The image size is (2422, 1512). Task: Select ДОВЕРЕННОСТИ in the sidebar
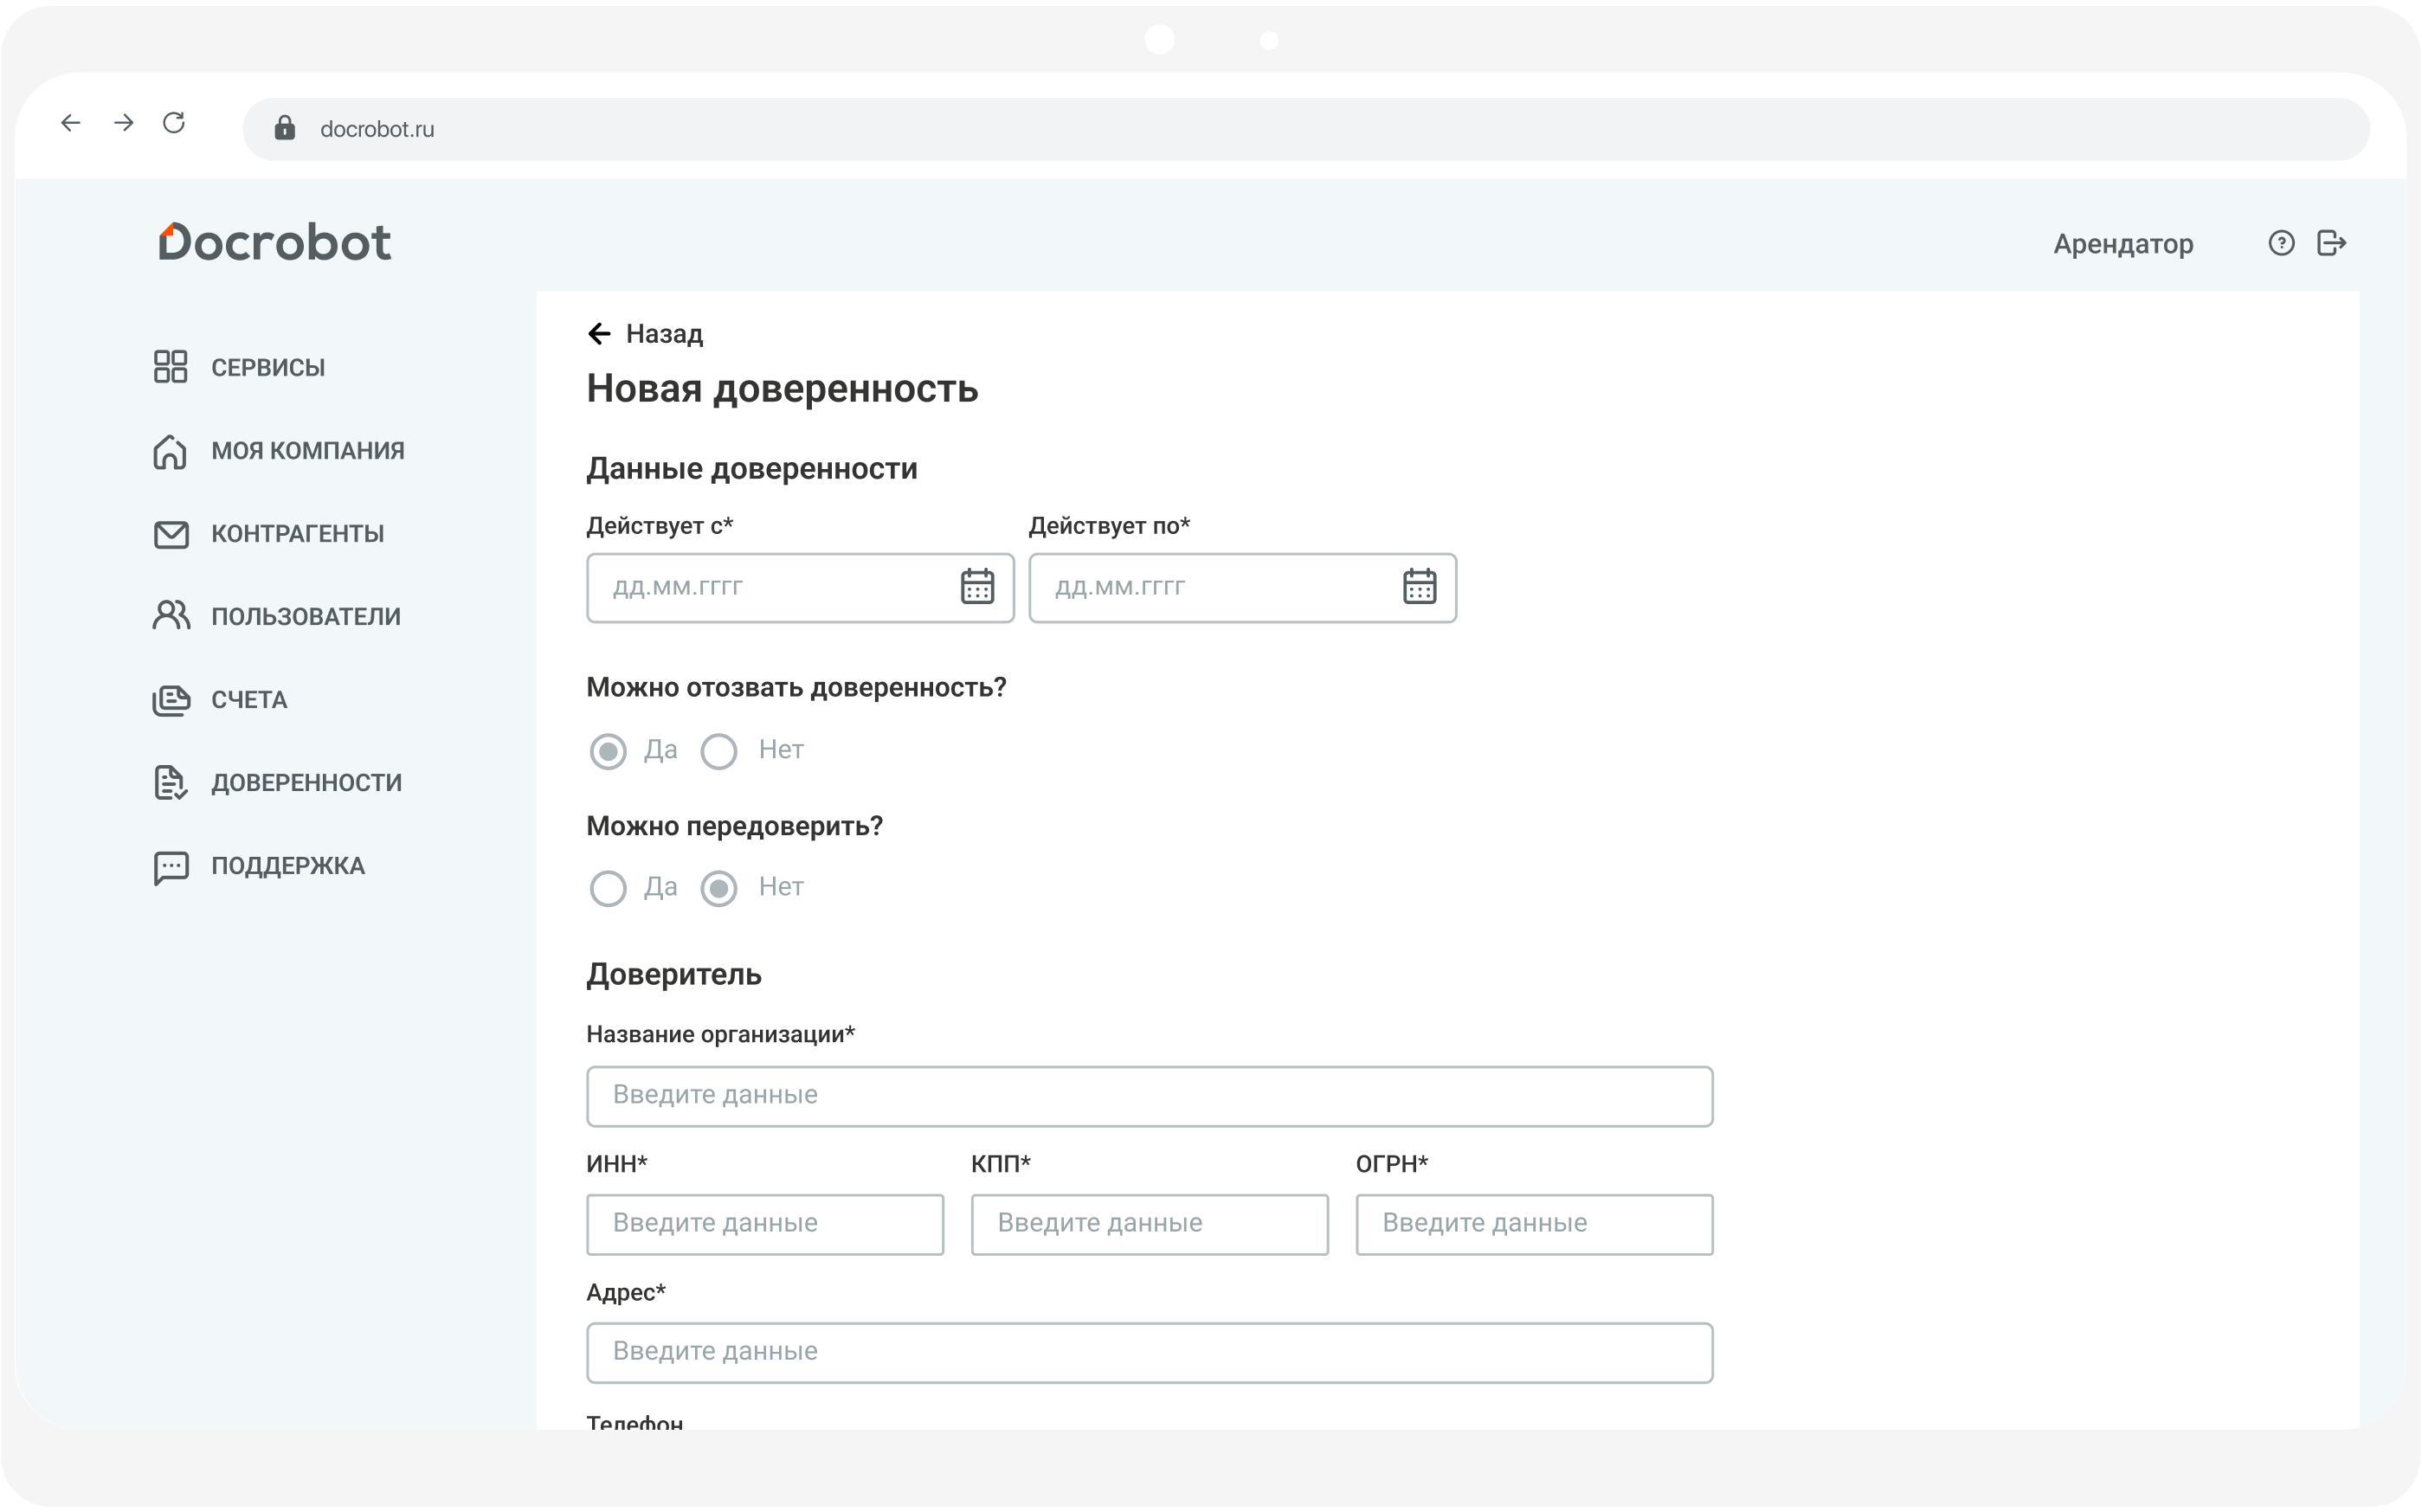306,783
